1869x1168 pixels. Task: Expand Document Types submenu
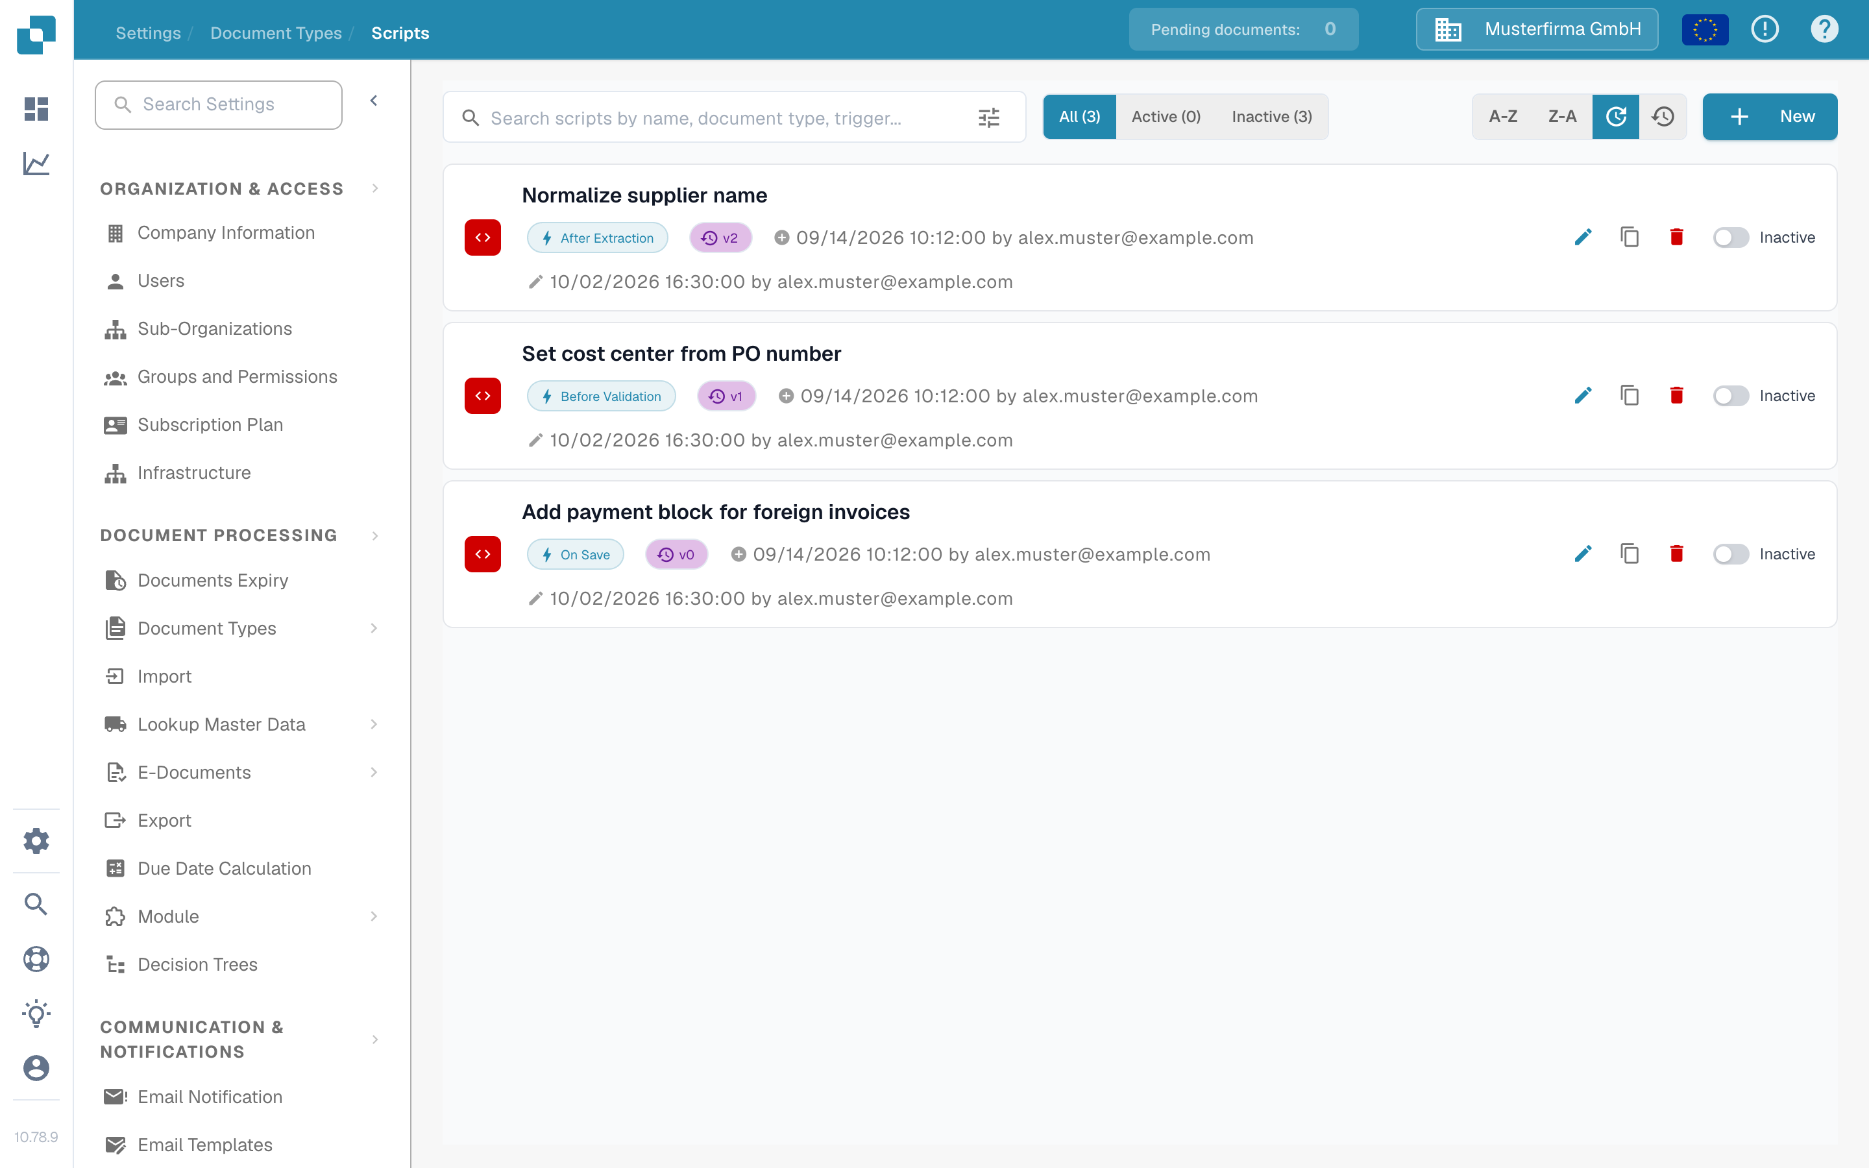pyautogui.click(x=374, y=628)
